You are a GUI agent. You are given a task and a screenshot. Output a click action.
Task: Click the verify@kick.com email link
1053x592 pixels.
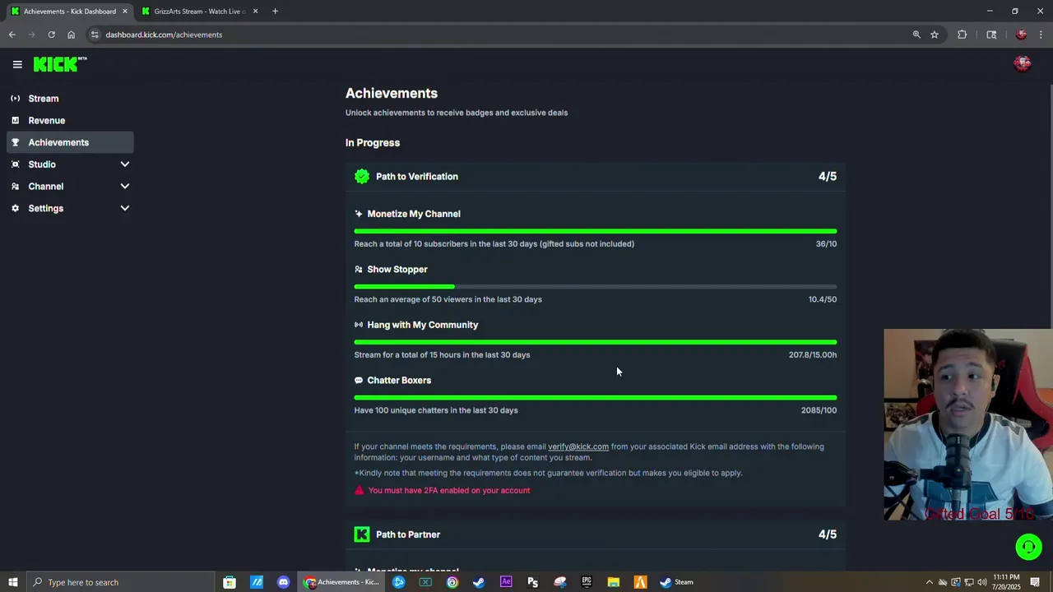click(x=578, y=446)
